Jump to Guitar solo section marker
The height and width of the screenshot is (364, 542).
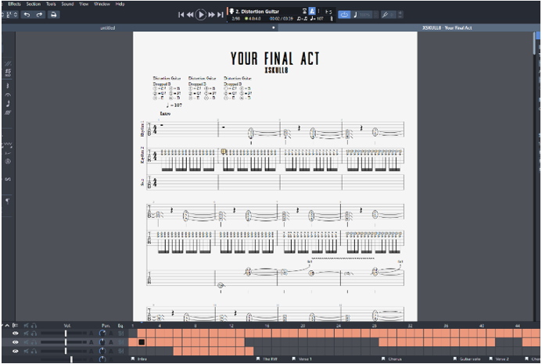pyautogui.click(x=467, y=359)
